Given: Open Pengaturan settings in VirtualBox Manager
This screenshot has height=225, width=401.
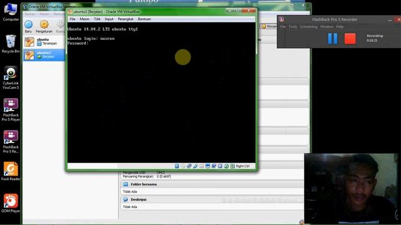Looking at the screenshot, I should 44,26.
